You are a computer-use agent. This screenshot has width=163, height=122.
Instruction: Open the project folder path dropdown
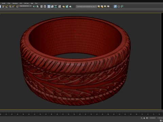pyautogui.click(x=87, y=6)
